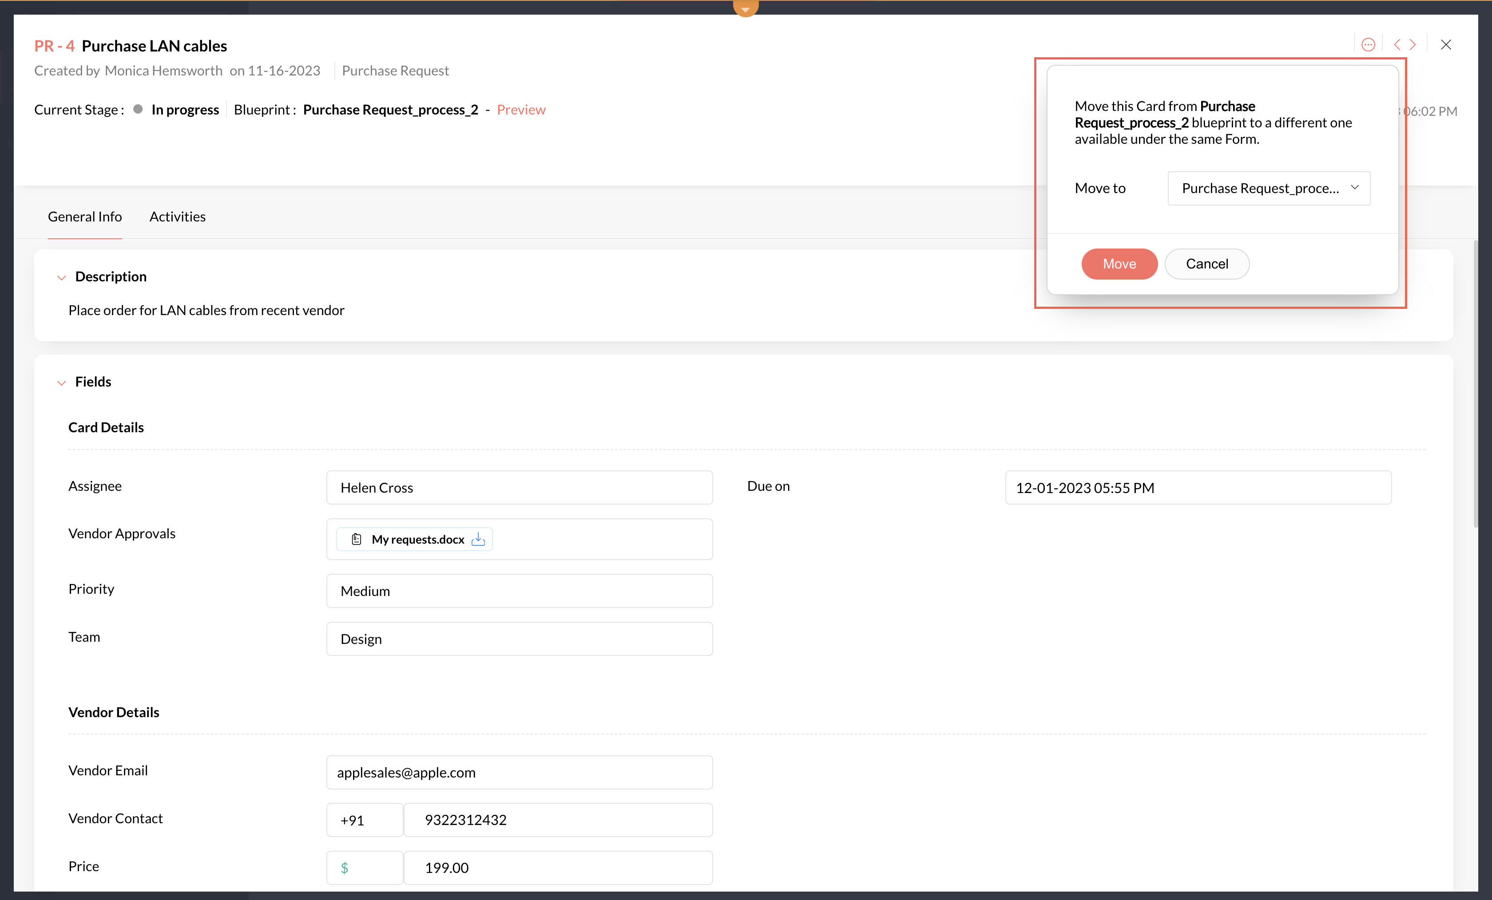This screenshot has width=1492, height=900.
Task: Switch to the Activities tab
Action: tap(178, 217)
